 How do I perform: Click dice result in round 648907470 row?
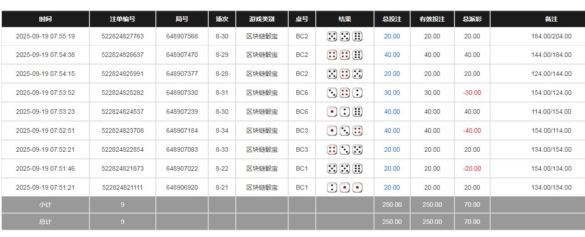click(x=345, y=55)
